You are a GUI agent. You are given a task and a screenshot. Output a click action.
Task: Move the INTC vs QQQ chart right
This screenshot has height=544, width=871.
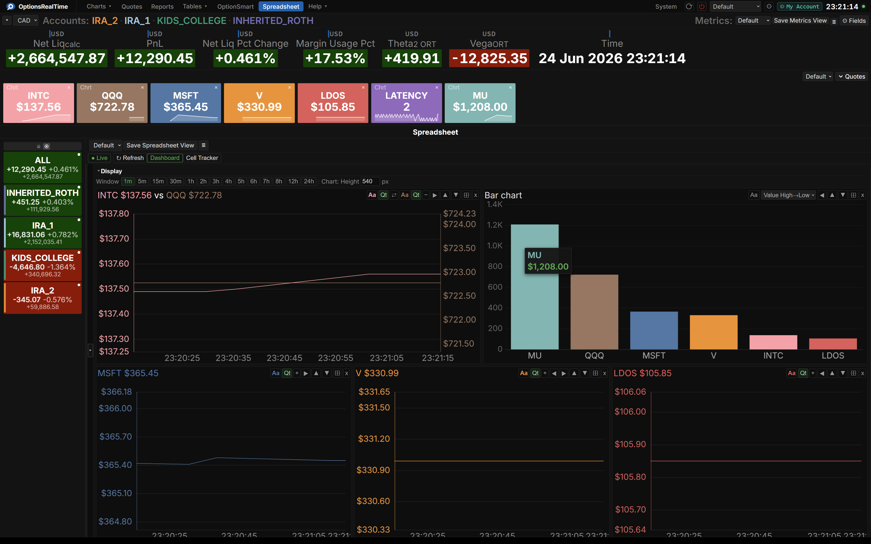pos(435,195)
